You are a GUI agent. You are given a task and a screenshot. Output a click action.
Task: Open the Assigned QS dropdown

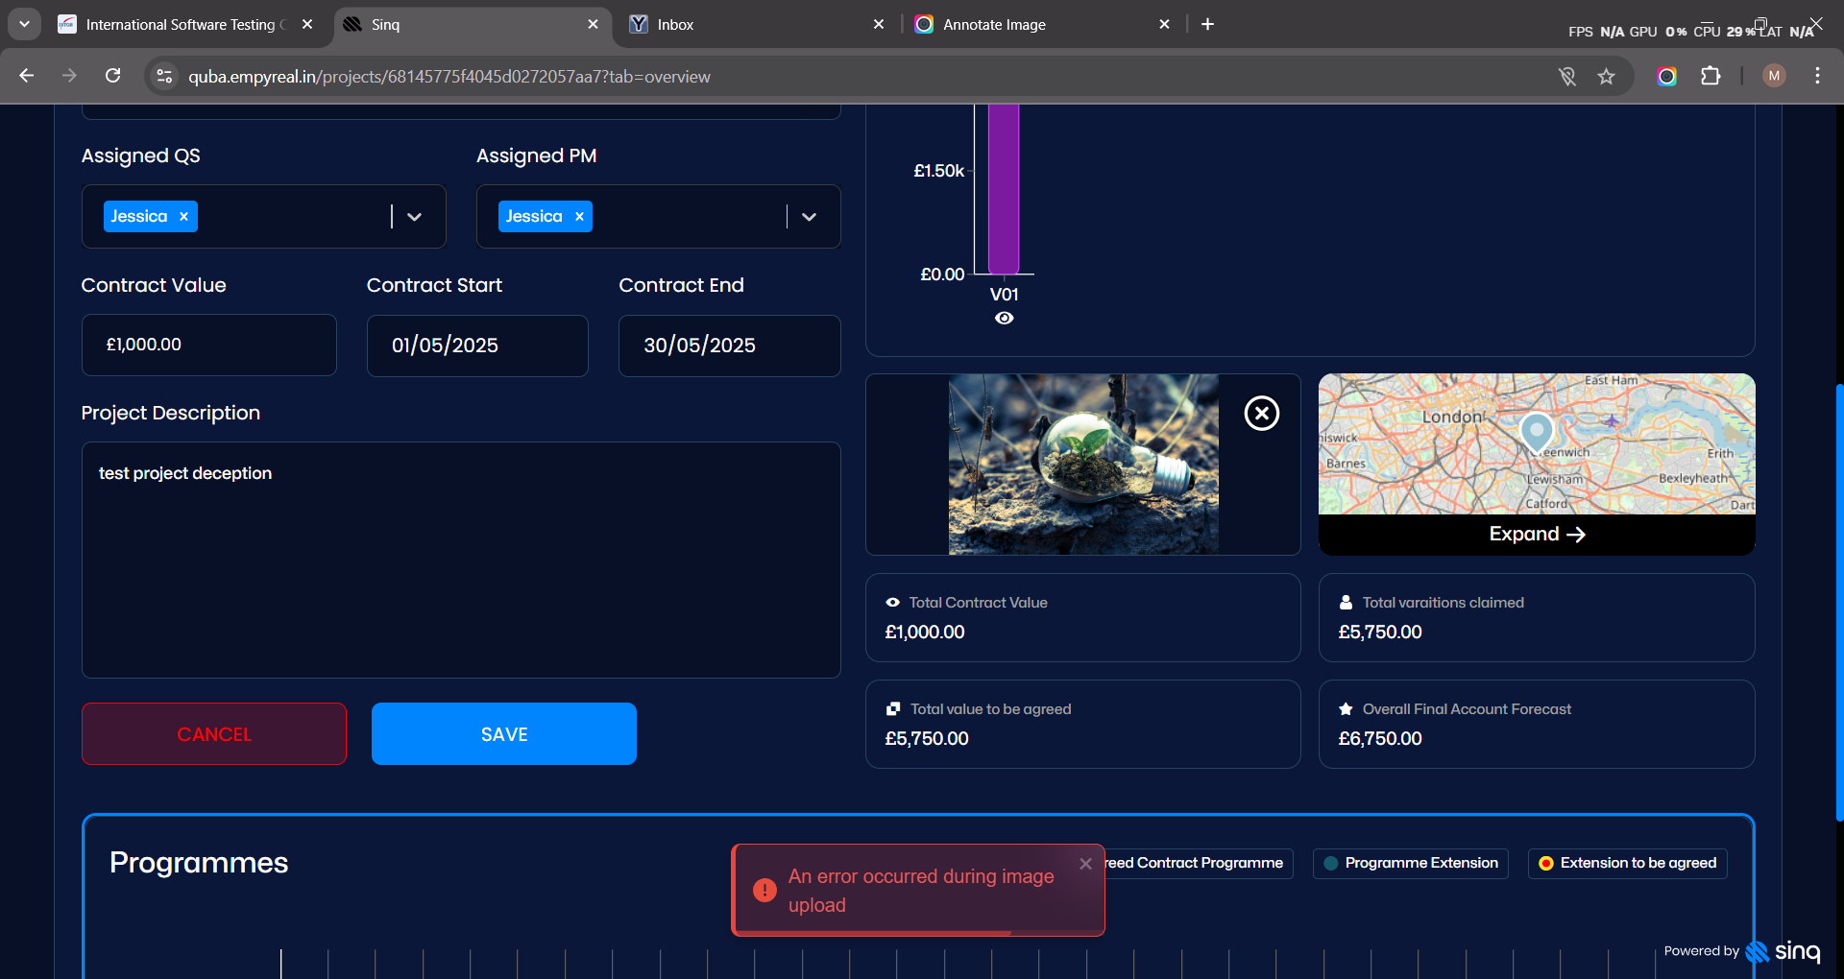pos(414,217)
